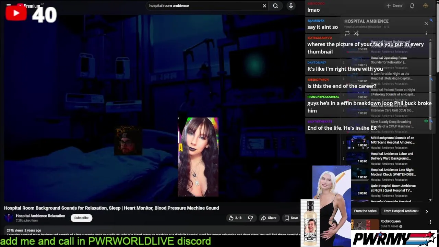The width and height of the screenshot is (439, 247).
Task: Open more options for Rocket Queen
Action: pyautogui.click(x=430, y=222)
